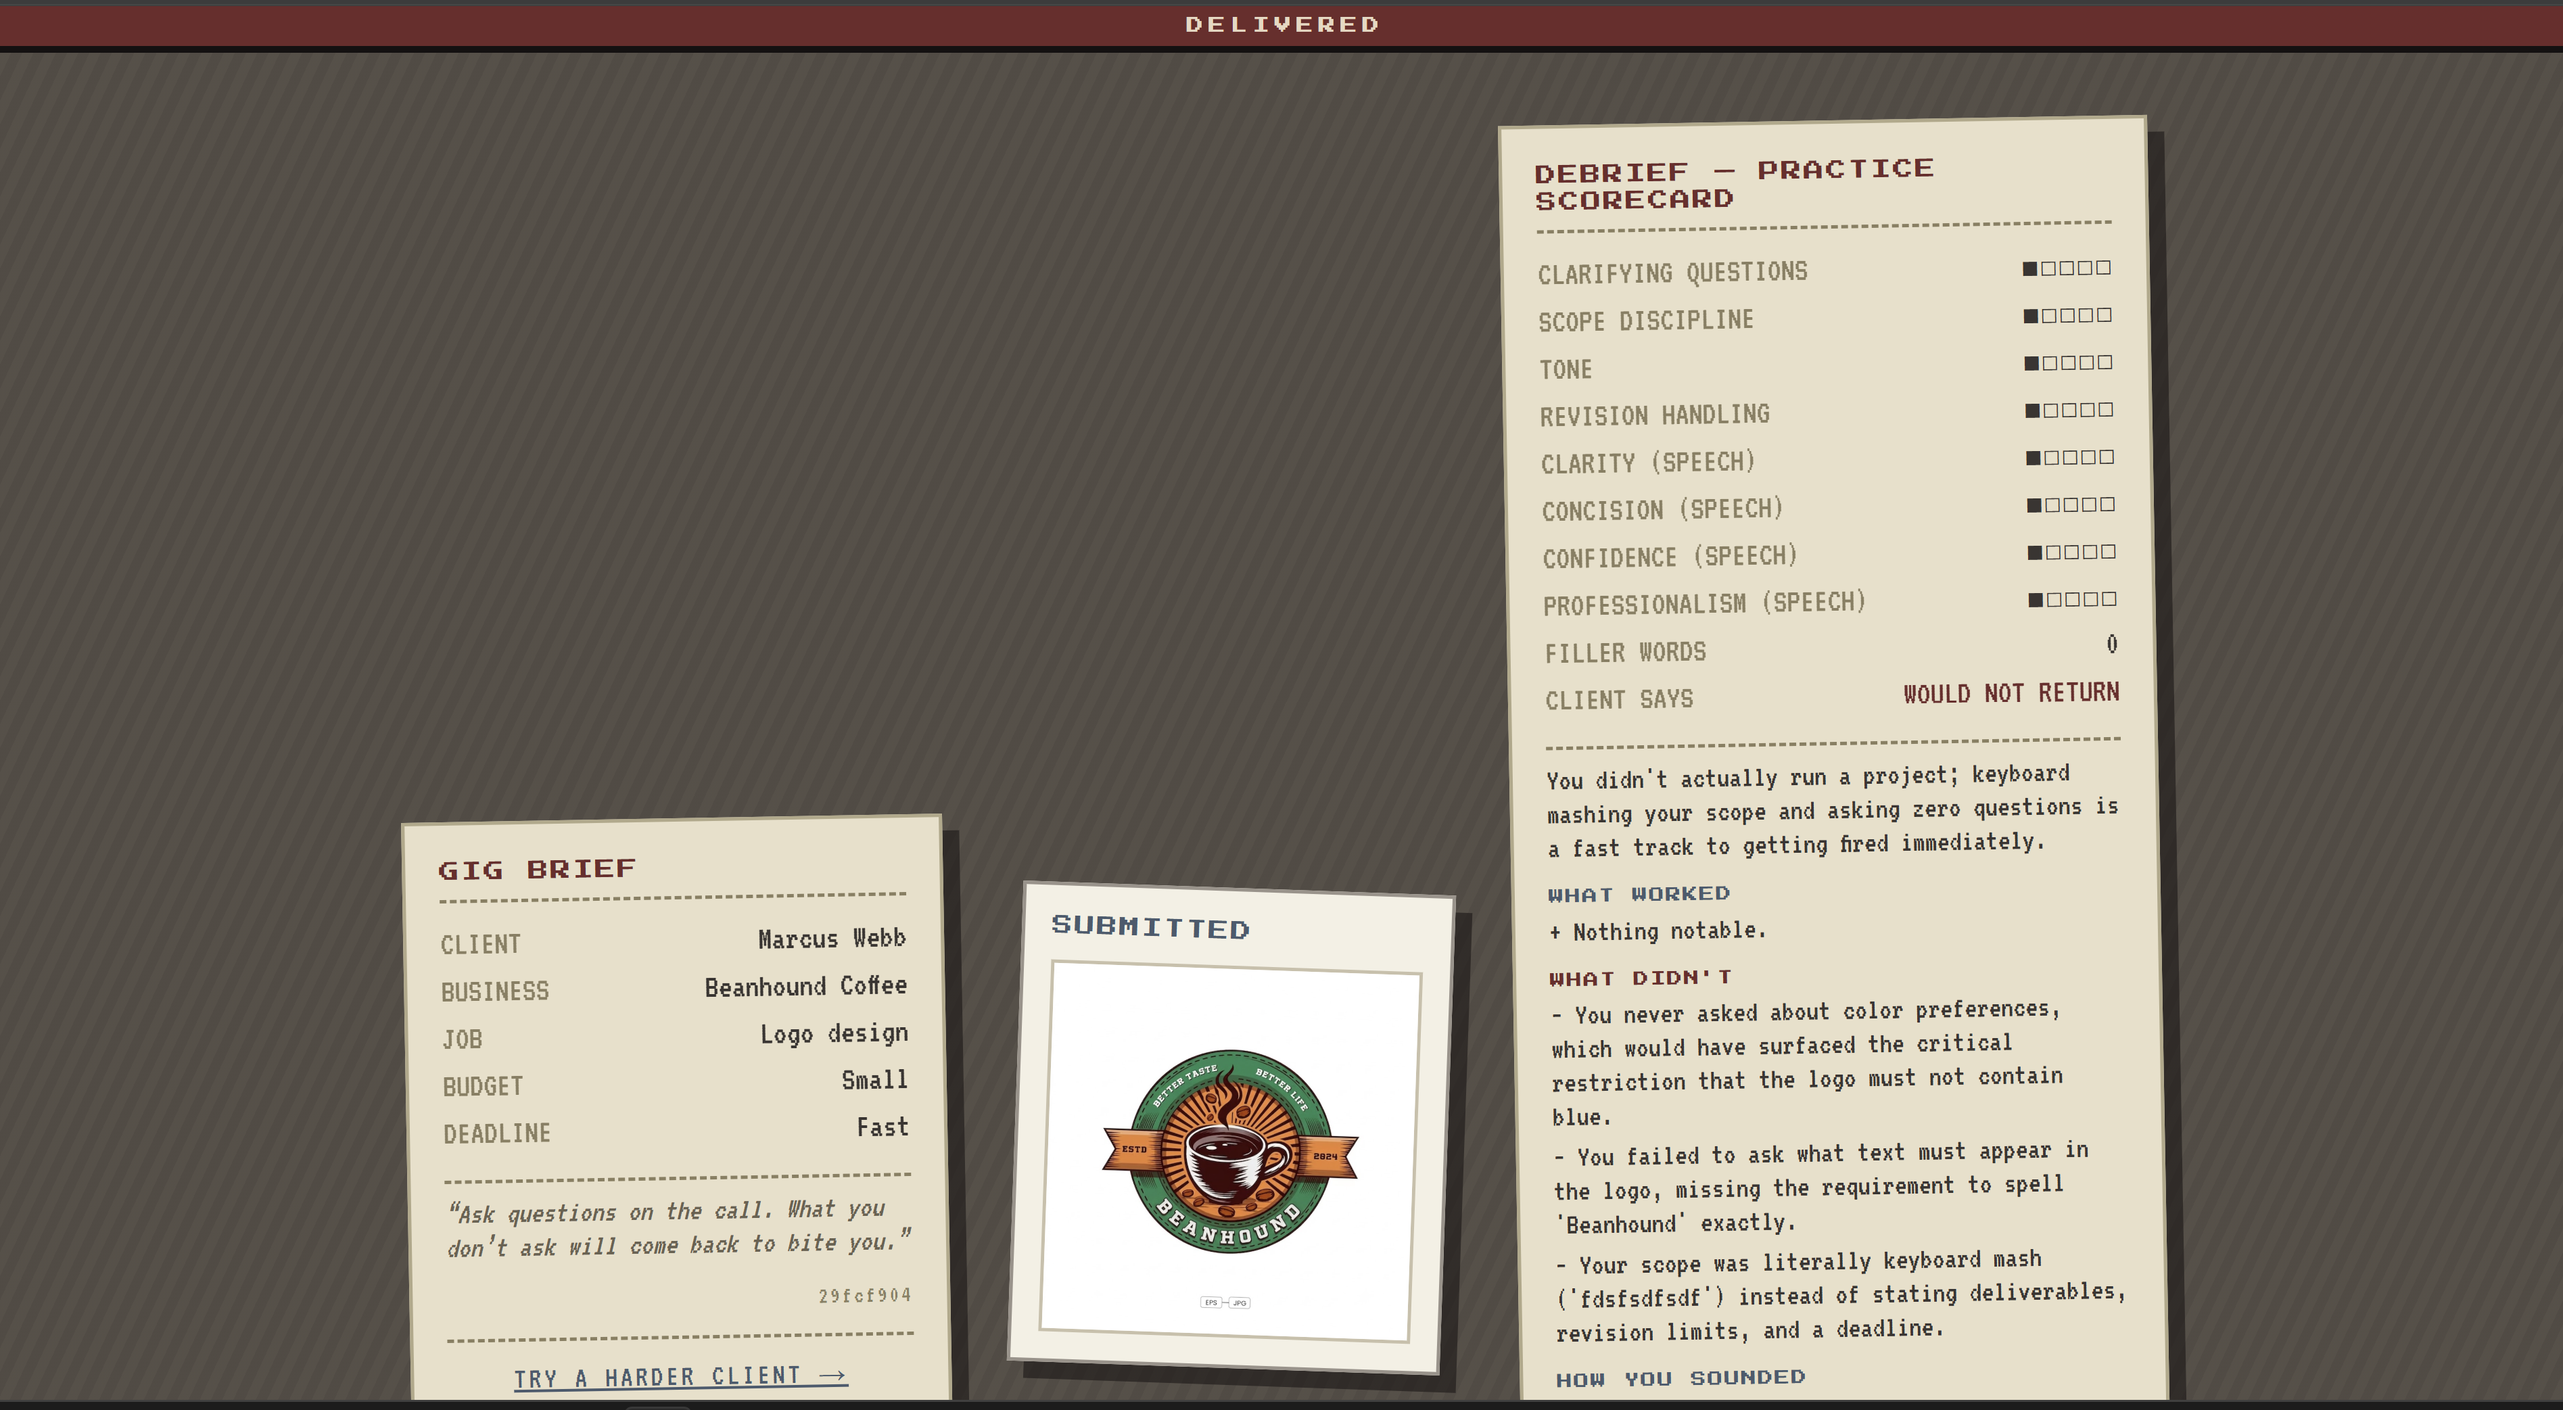Viewport: 2563px width, 1410px height.
Task: Click the Clarifying Questions rating squares
Action: pos(2067,268)
